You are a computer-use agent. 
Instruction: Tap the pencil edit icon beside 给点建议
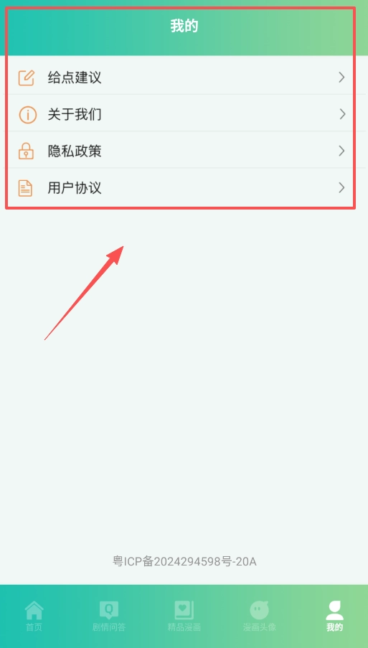tap(26, 78)
